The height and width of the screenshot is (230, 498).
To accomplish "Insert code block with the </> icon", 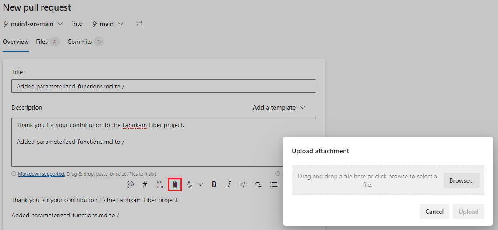I will tap(244, 184).
